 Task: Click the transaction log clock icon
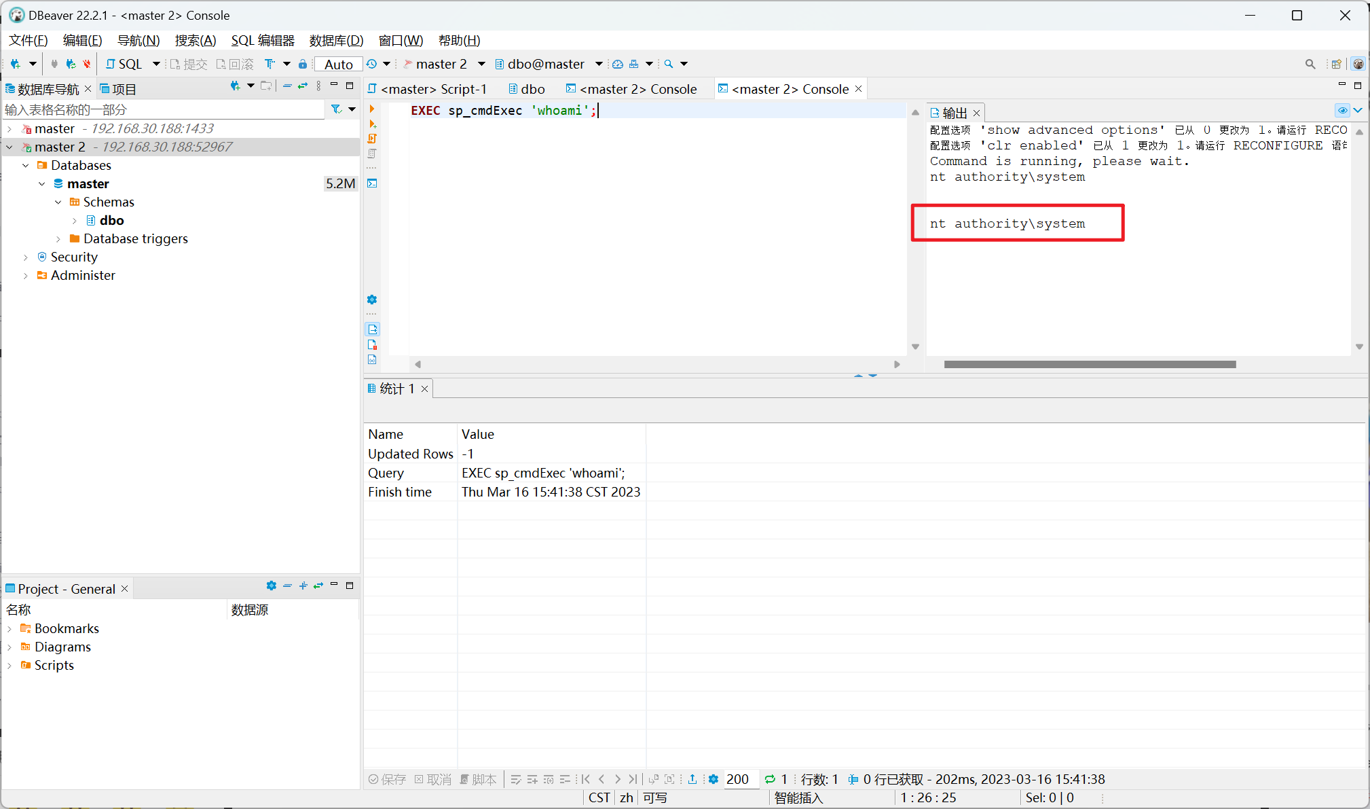[371, 64]
